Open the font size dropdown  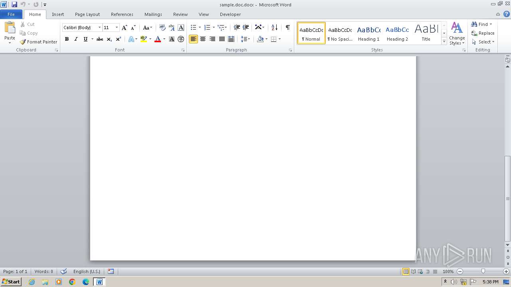(117, 28)
